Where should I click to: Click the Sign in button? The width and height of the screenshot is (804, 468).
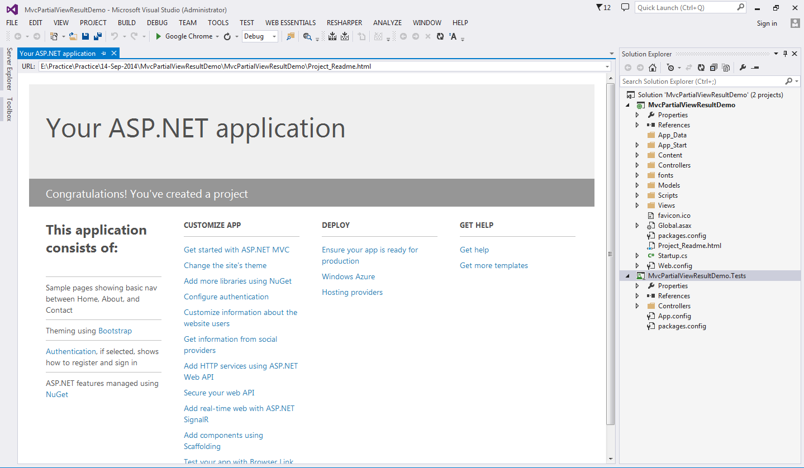click(767, 23)
